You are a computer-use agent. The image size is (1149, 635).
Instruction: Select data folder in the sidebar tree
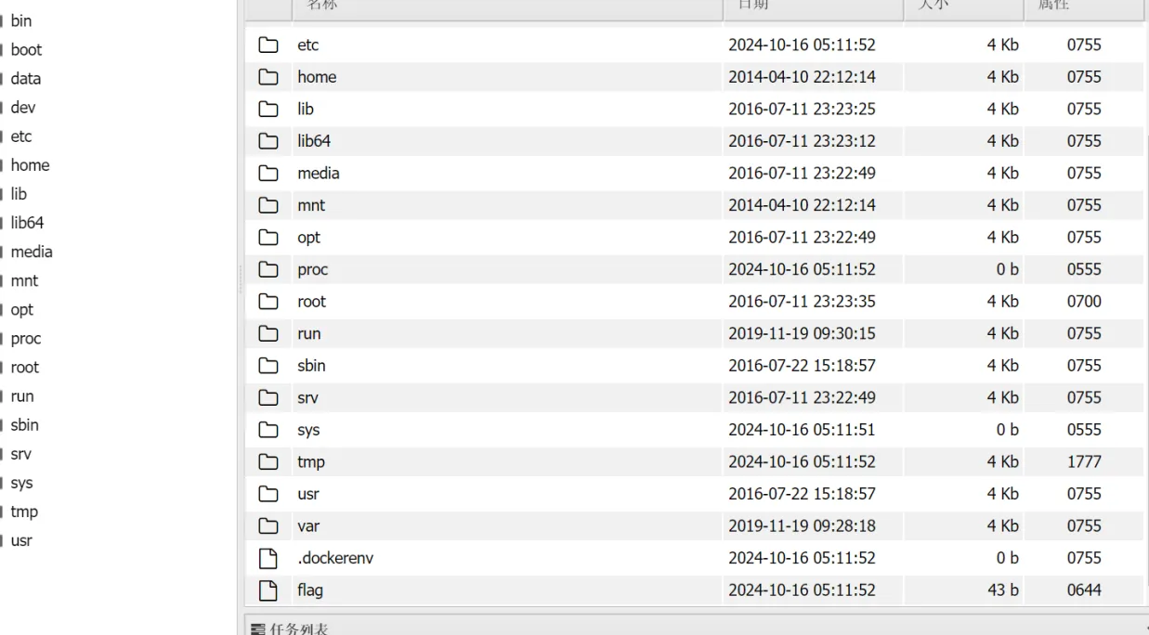(25, 79)
